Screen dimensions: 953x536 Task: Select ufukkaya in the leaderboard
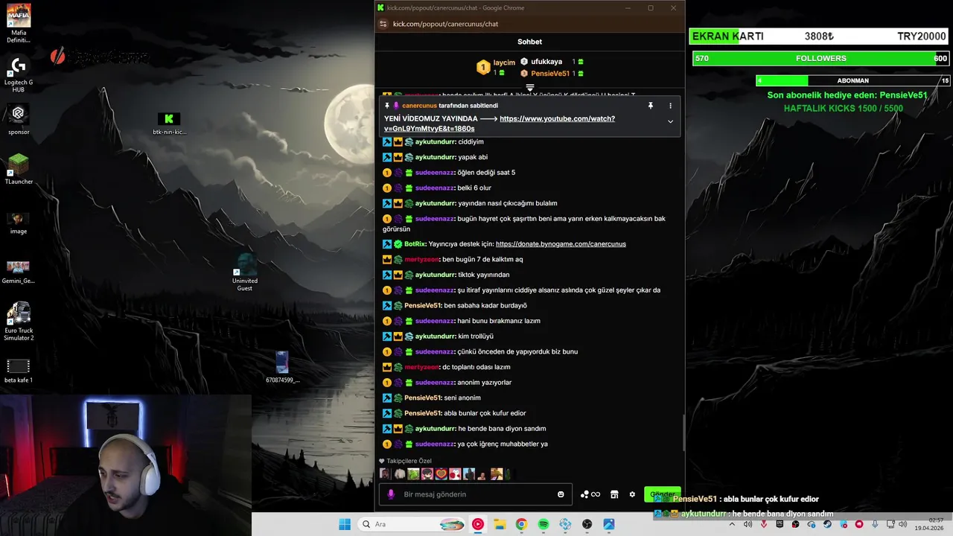[x=546, y=62]
